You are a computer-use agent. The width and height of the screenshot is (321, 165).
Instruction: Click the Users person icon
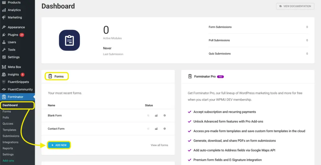(x=4, y=42)
